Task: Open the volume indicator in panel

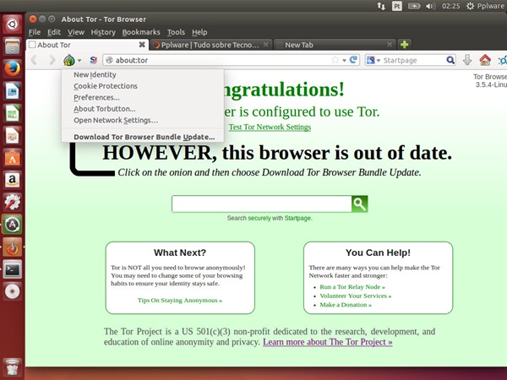Action: coord(430,6)
